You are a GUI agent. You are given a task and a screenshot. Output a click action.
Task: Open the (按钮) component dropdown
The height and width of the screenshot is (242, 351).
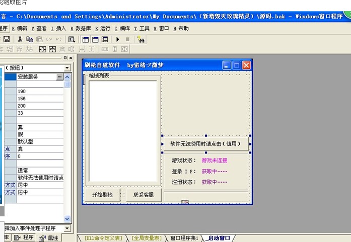tap(67, 68)
